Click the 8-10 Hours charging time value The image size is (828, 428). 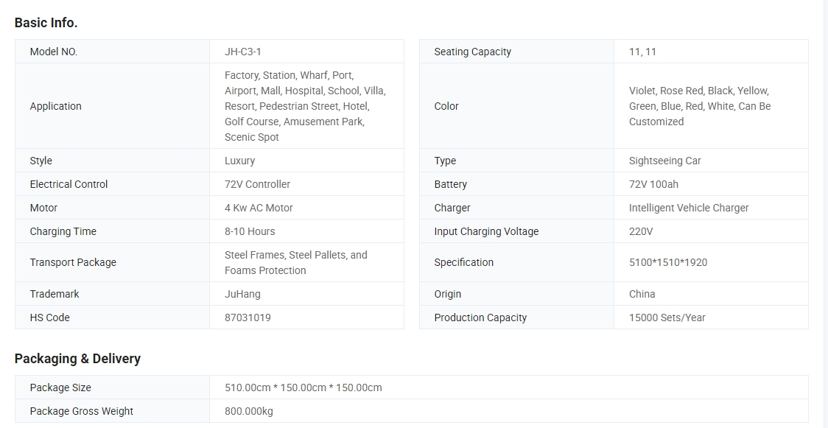[x=250, y=231]
